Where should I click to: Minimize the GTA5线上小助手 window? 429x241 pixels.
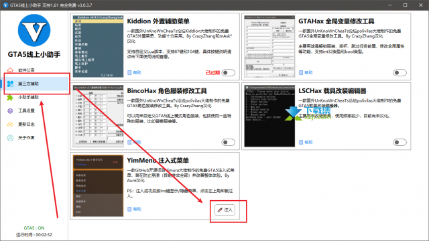click(x=390, y=5)
